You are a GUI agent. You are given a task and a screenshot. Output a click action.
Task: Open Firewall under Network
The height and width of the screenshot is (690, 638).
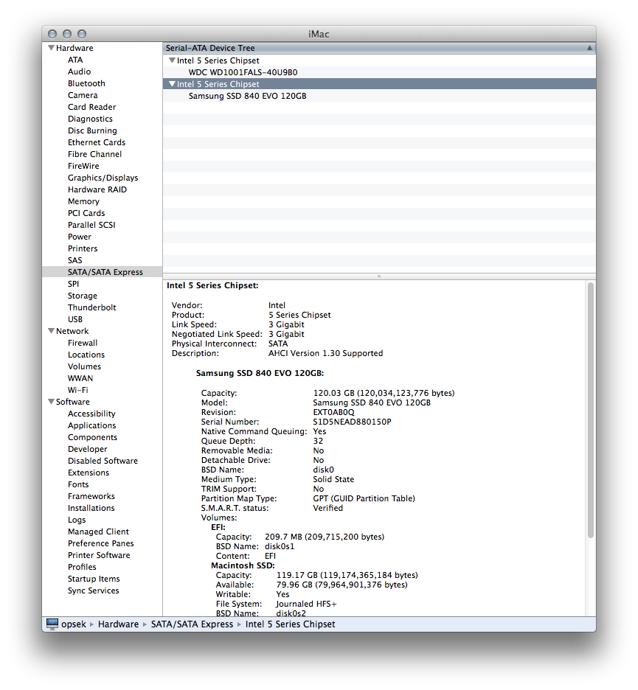83,343
